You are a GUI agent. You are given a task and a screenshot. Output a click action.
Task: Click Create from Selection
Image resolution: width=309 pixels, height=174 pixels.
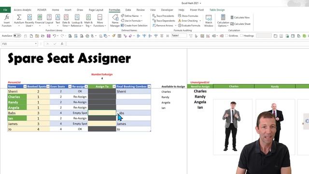[134, 26]
